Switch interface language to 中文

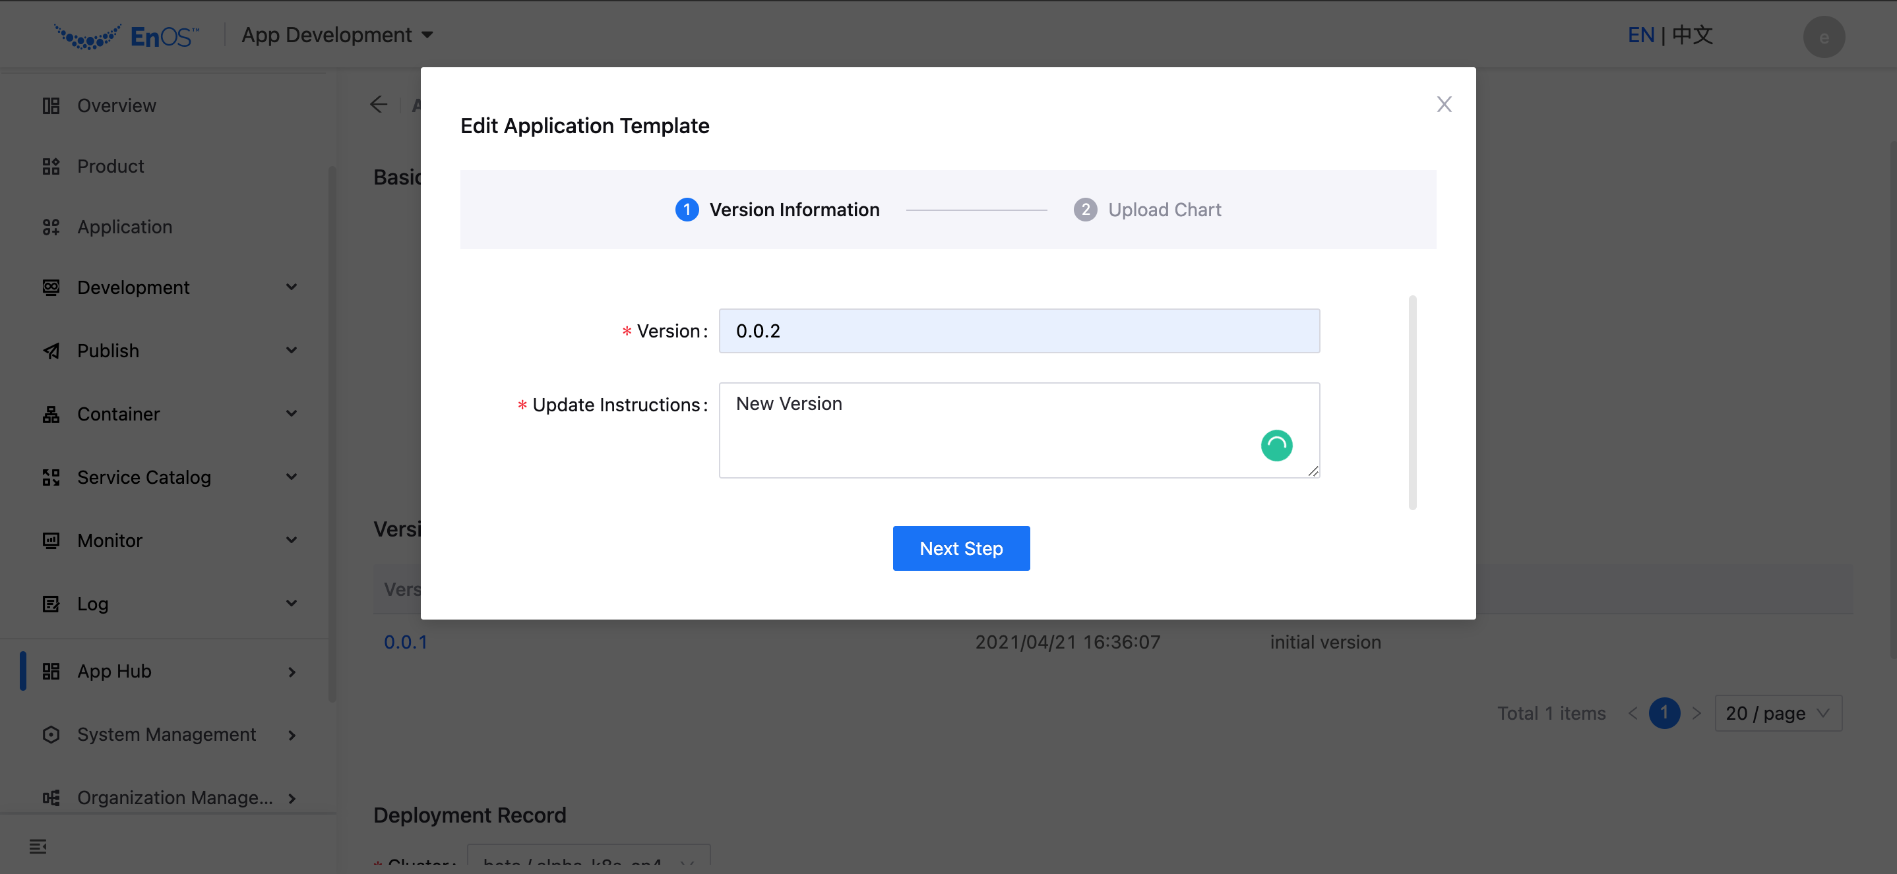1692,34
